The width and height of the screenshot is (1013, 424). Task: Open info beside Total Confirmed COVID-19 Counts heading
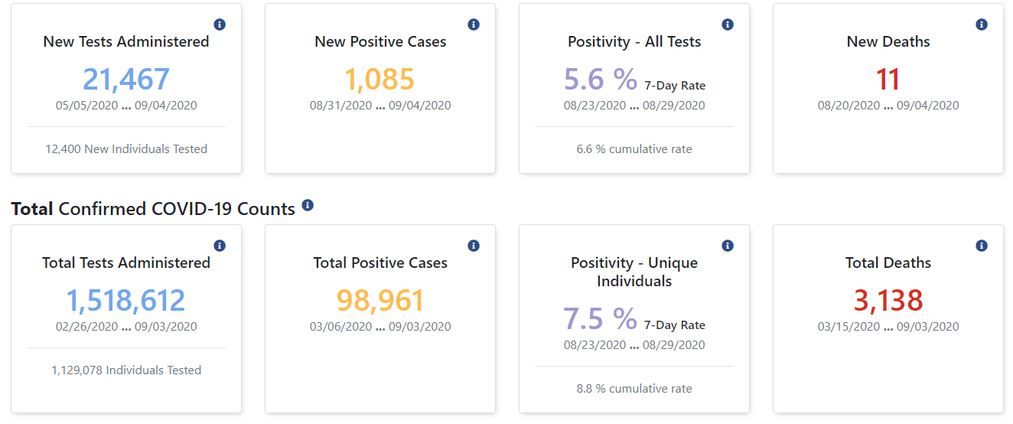coord(308,205)
